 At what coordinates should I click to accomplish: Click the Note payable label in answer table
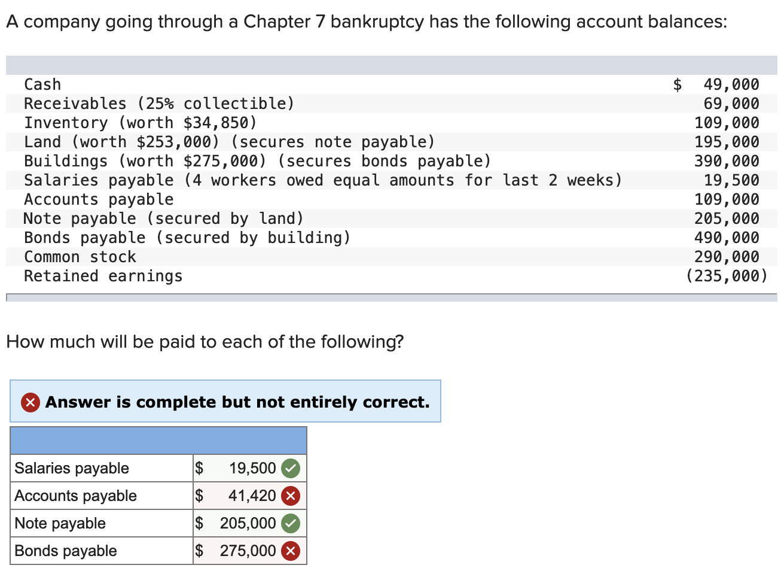click(x=60, y=523)
